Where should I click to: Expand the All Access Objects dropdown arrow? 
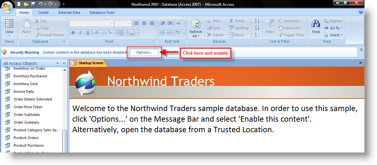(58, 63)
